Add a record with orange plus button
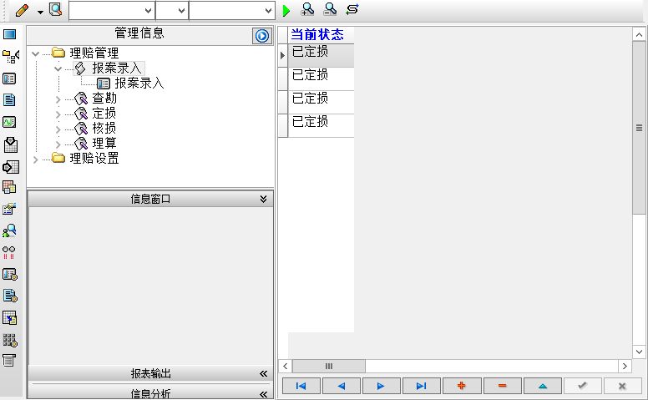Viewport: 648px width, 400px height. pyautogui.click(x=462, y=386)
